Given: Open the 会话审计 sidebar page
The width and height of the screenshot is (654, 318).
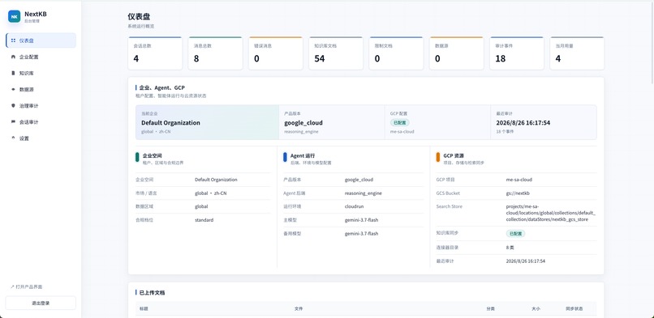Looking at the screenshot, I should (x=41, y=122).
